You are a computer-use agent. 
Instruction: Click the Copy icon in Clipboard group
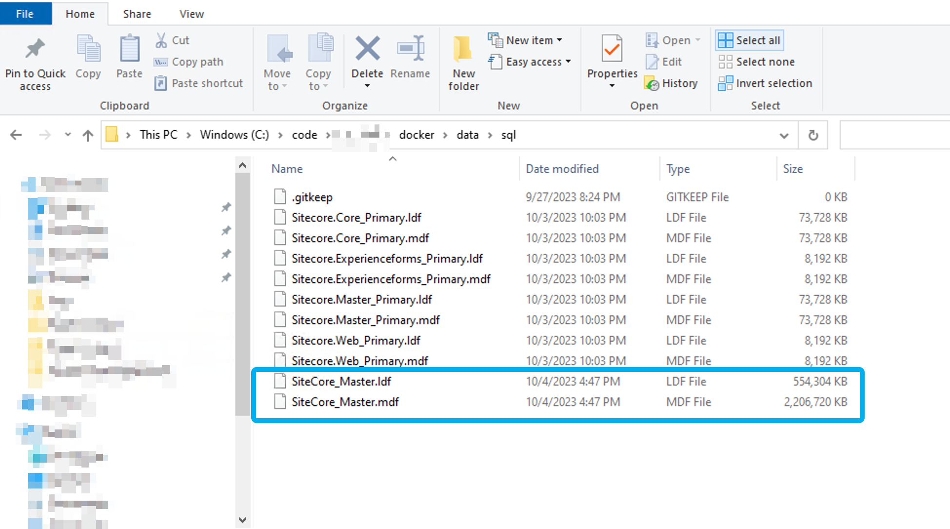click(88, 48)
